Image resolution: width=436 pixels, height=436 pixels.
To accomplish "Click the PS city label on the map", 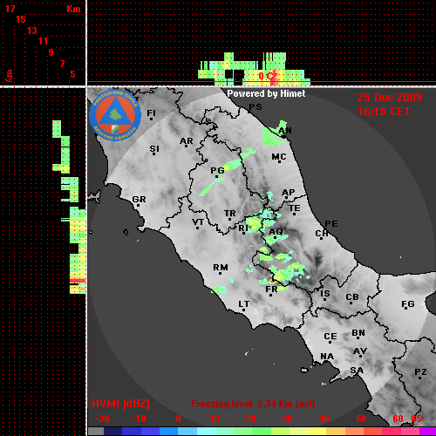I will tap(255, 107).
